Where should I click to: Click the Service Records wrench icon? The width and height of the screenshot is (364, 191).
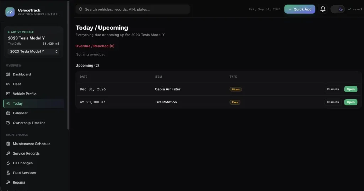point(8,153)
